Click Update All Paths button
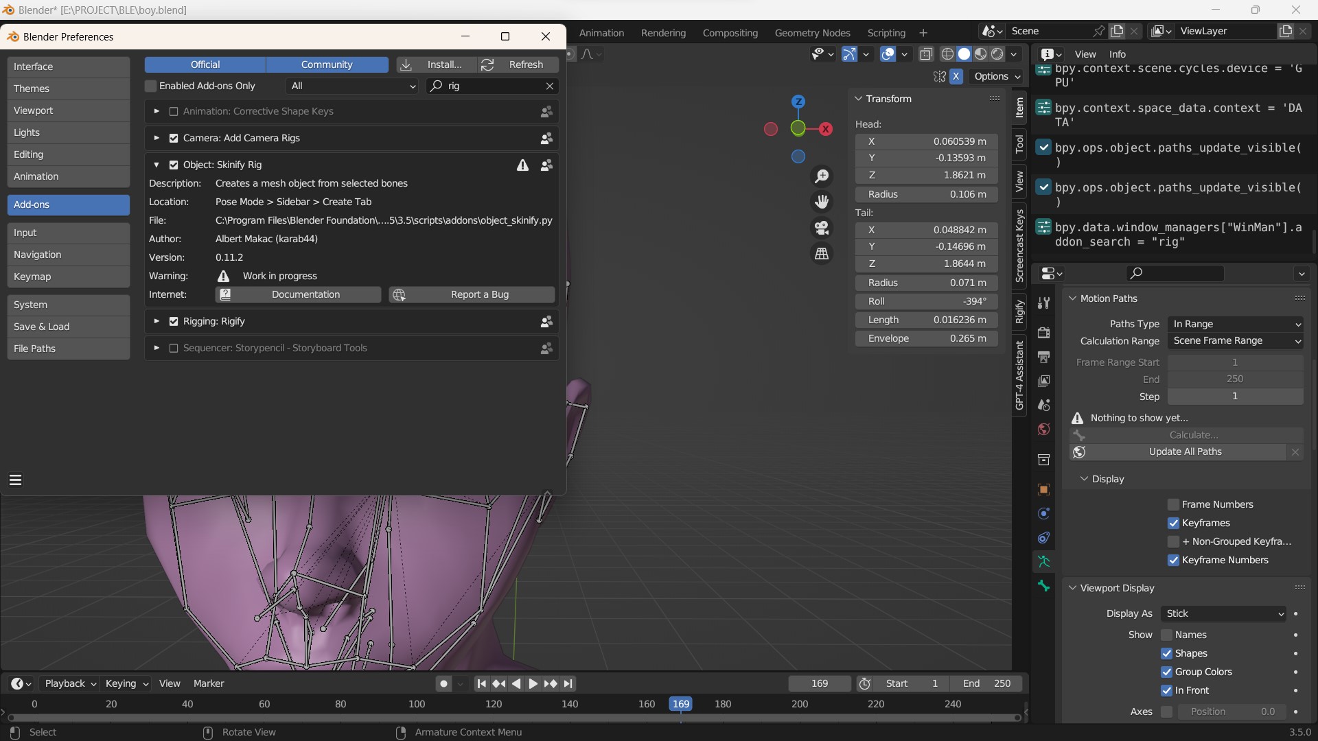 [x=1178, y=452]
